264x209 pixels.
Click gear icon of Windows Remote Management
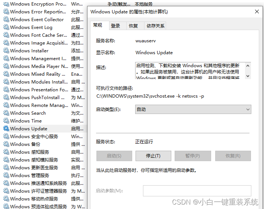[6, 105]
